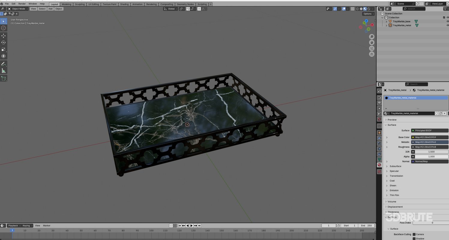
Task: Expand the Emission section in material settings
Action: [x=393, y=190]
